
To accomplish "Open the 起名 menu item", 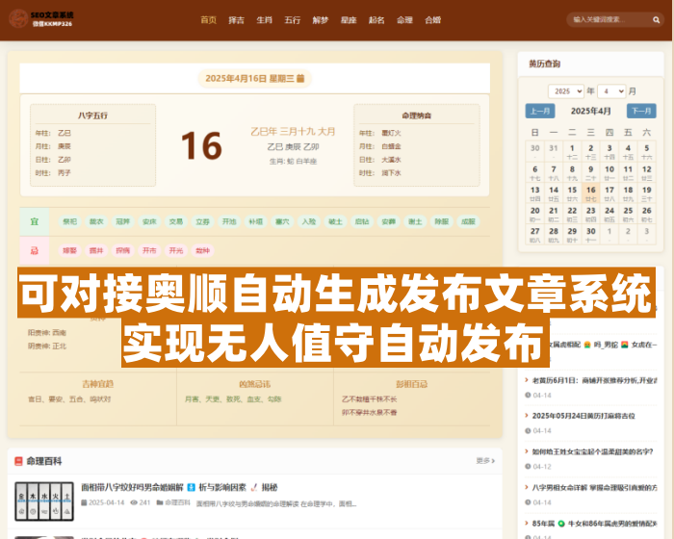I will pyautogui.click(x=376, y=20).
